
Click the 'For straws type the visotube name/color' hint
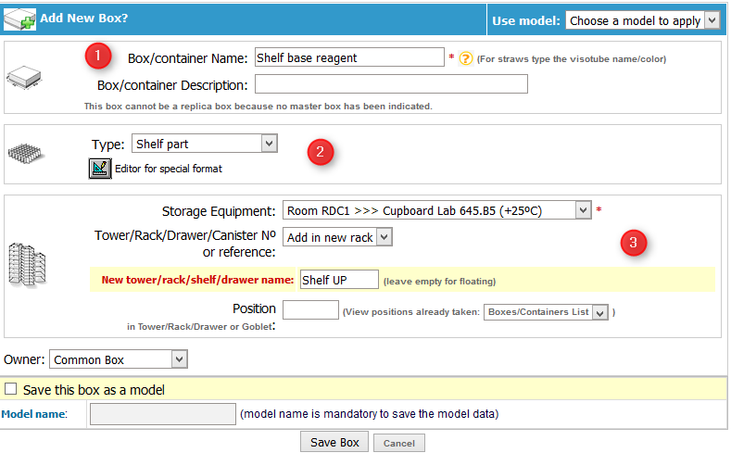coord(572,58)
